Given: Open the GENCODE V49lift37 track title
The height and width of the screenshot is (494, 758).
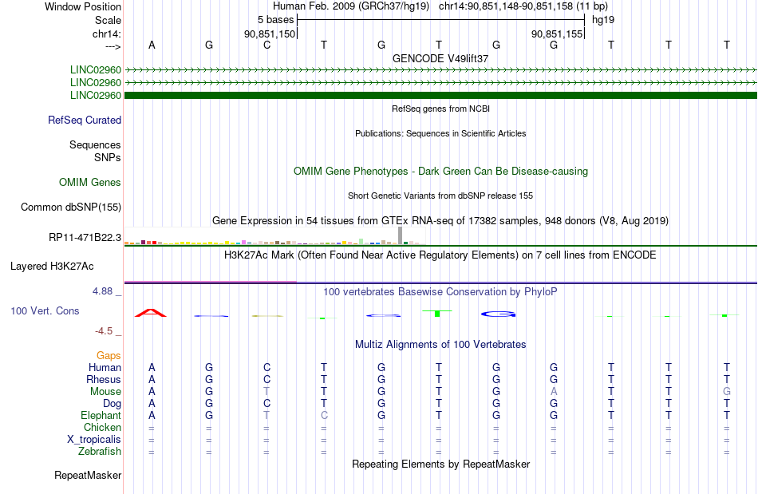Looking at the screenshot, I should click(440, 58).
